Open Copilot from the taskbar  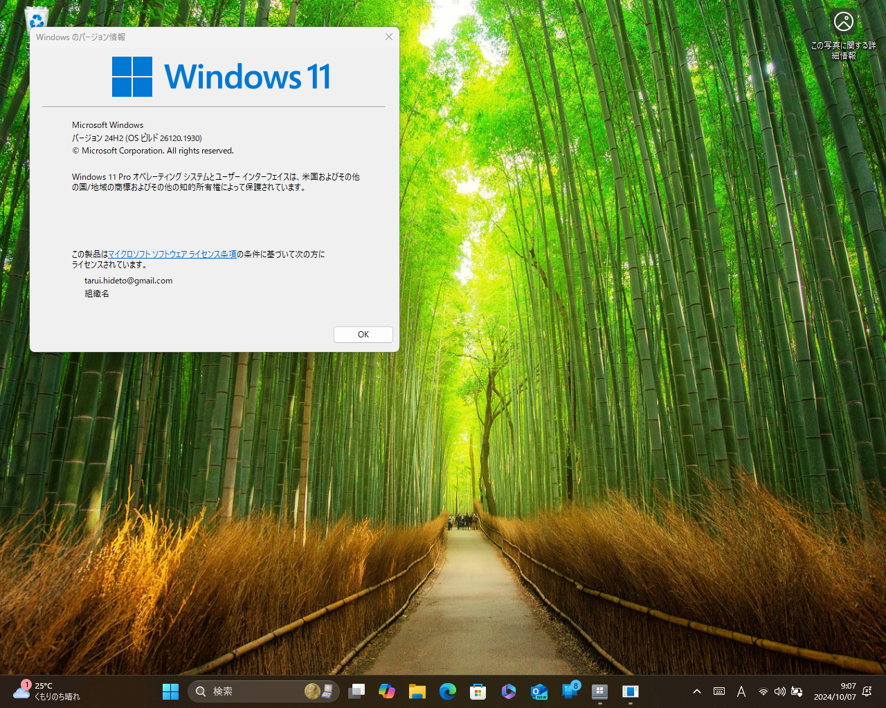click(x=386, y=691)
